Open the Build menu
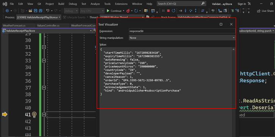 click(61, 4)
